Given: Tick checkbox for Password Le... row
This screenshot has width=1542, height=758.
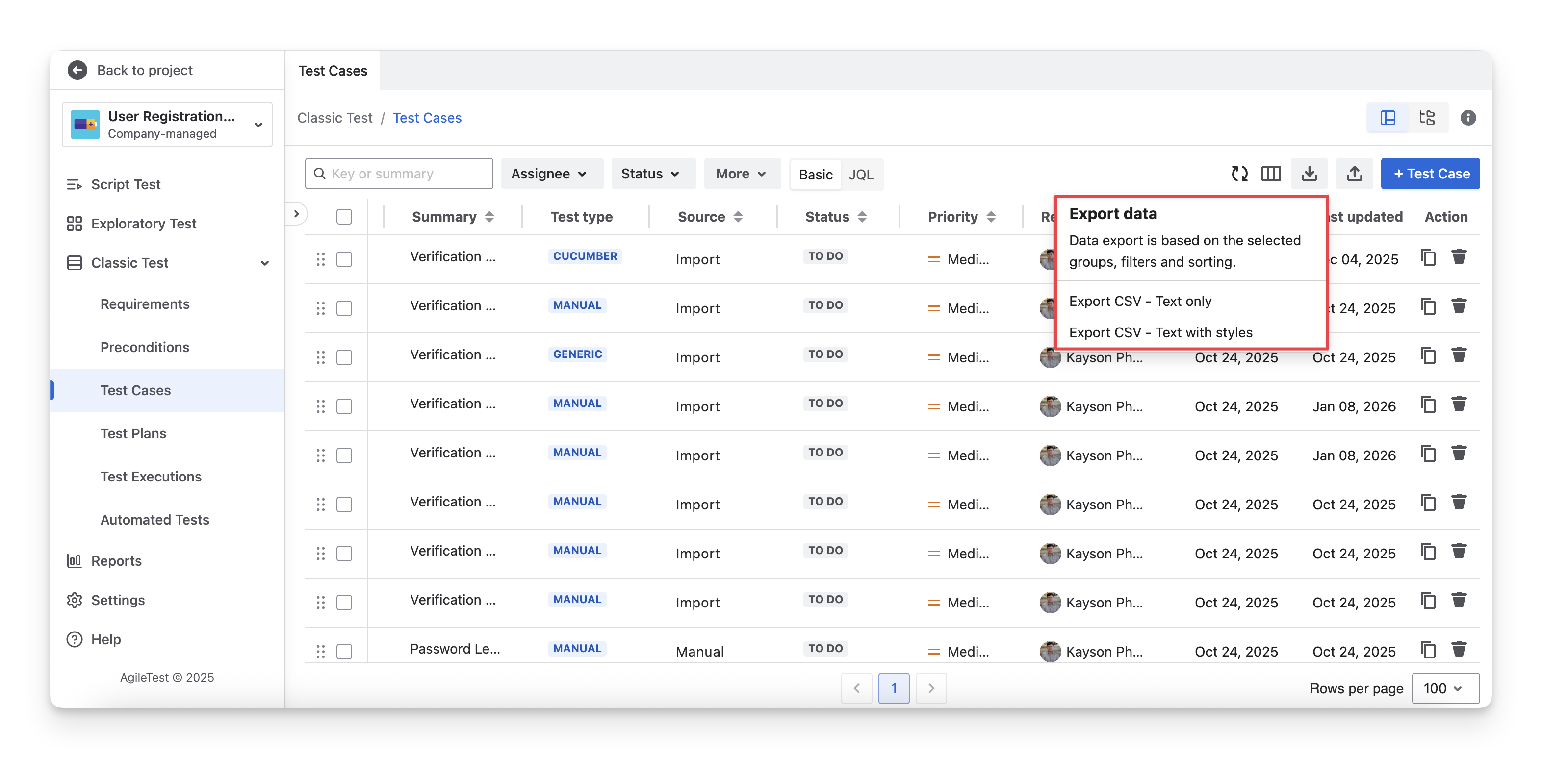Looking at the screenshot, I should point(344,652).
